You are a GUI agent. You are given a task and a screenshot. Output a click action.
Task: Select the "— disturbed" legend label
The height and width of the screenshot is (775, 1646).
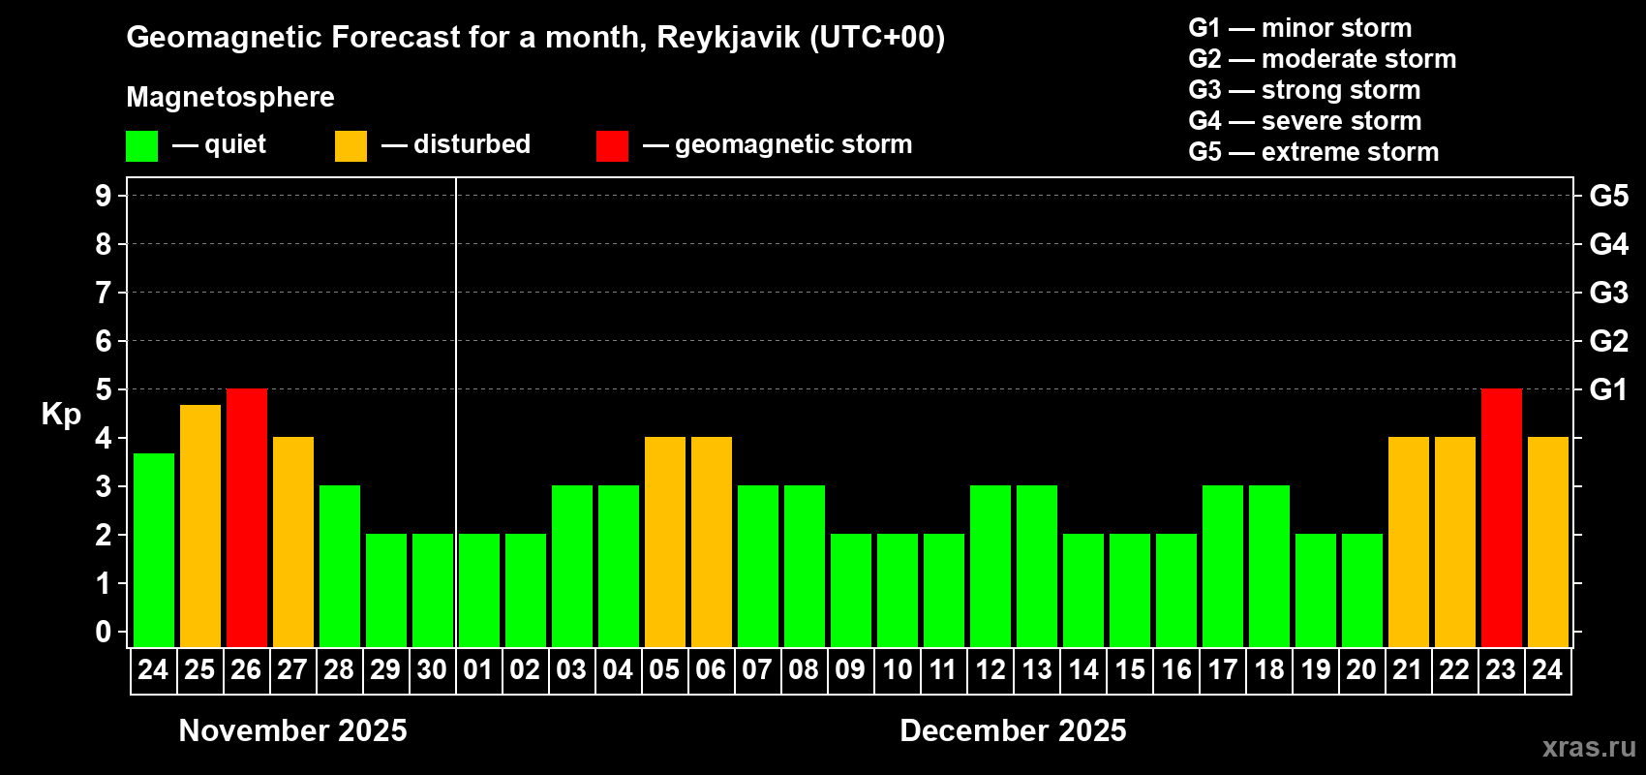pyautogui.click(x=456, y=144)
